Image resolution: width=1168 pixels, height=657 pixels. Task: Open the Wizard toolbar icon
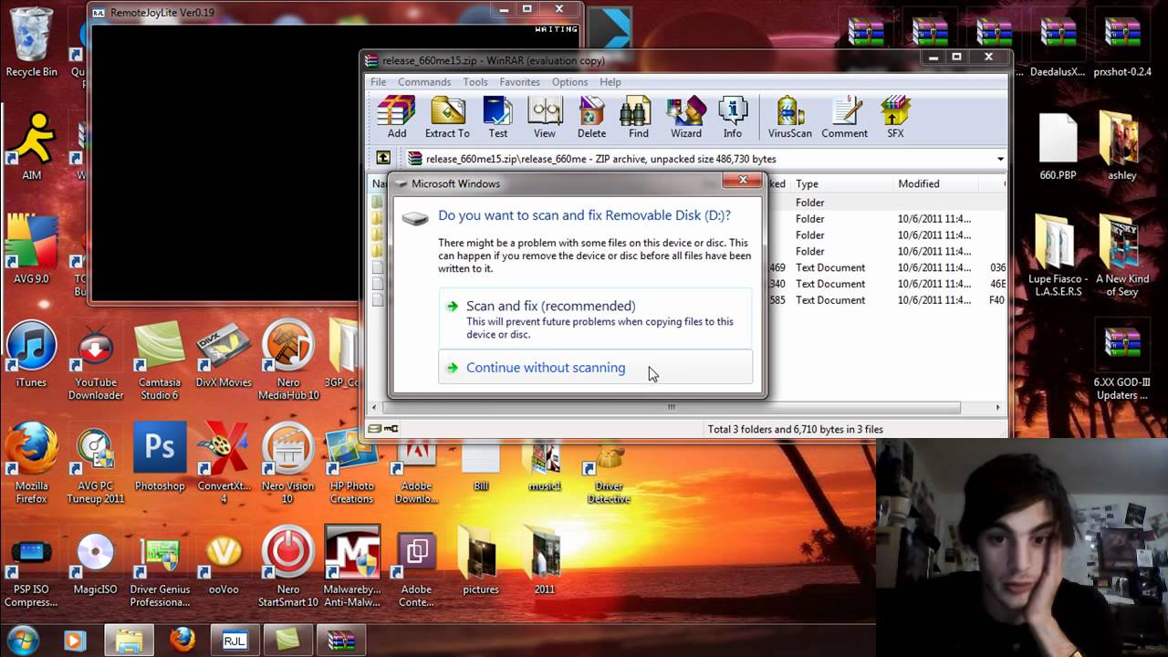click(685, 117)
